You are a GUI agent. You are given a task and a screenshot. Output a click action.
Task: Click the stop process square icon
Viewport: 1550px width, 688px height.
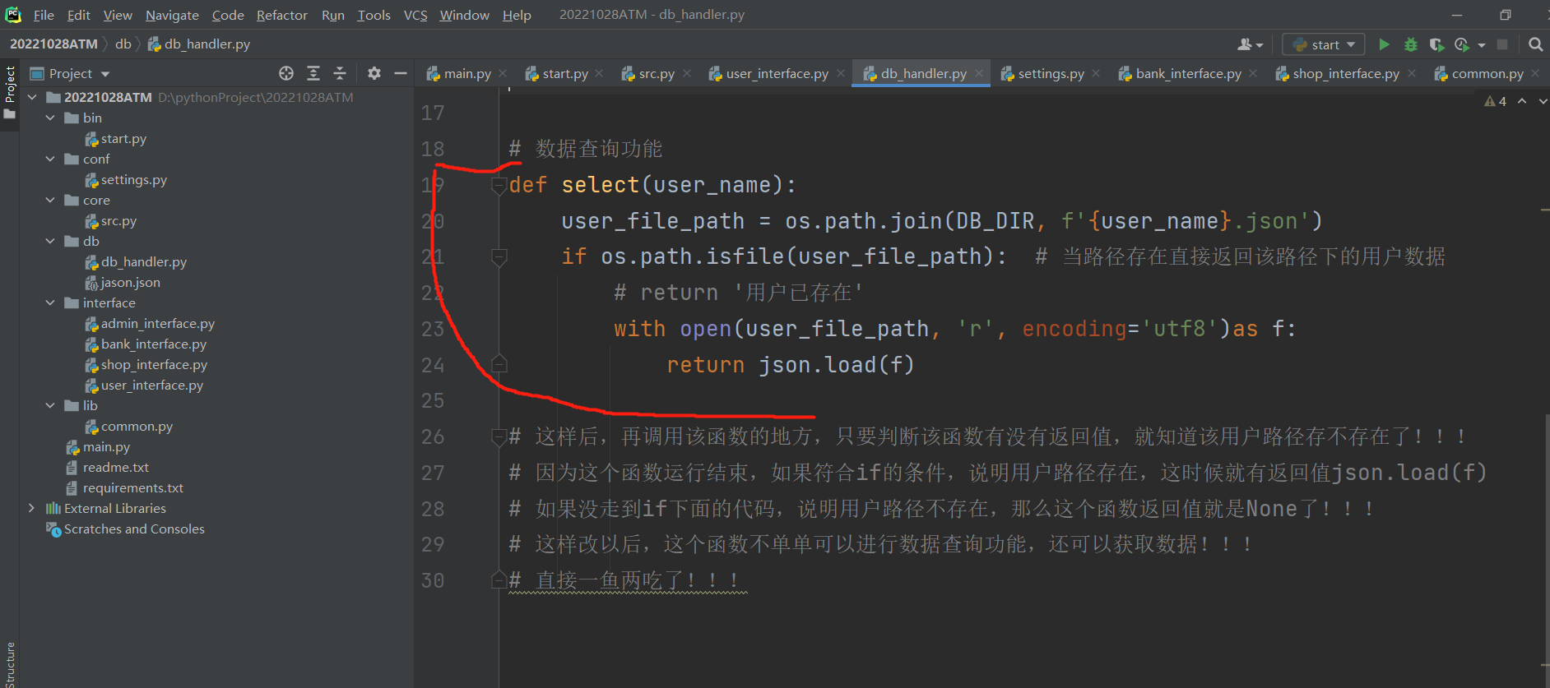tap(1502, 44)
